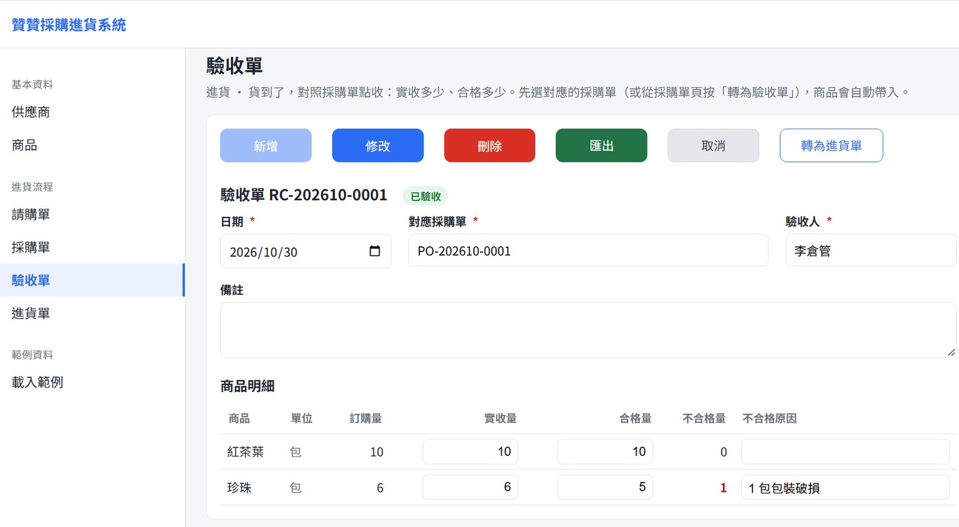The image size is (959, 527).
Task: Select 驗收單 in the sidebar
Action: pyautogui.click(x=92, y=280)
